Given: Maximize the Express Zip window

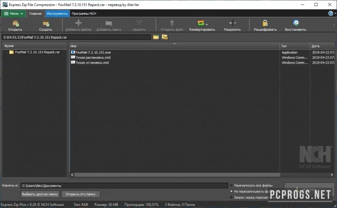Looking at the screenshot, I should click(316, 5).
